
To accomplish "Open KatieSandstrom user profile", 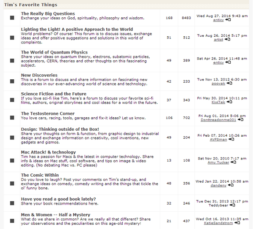I will 218,223.
